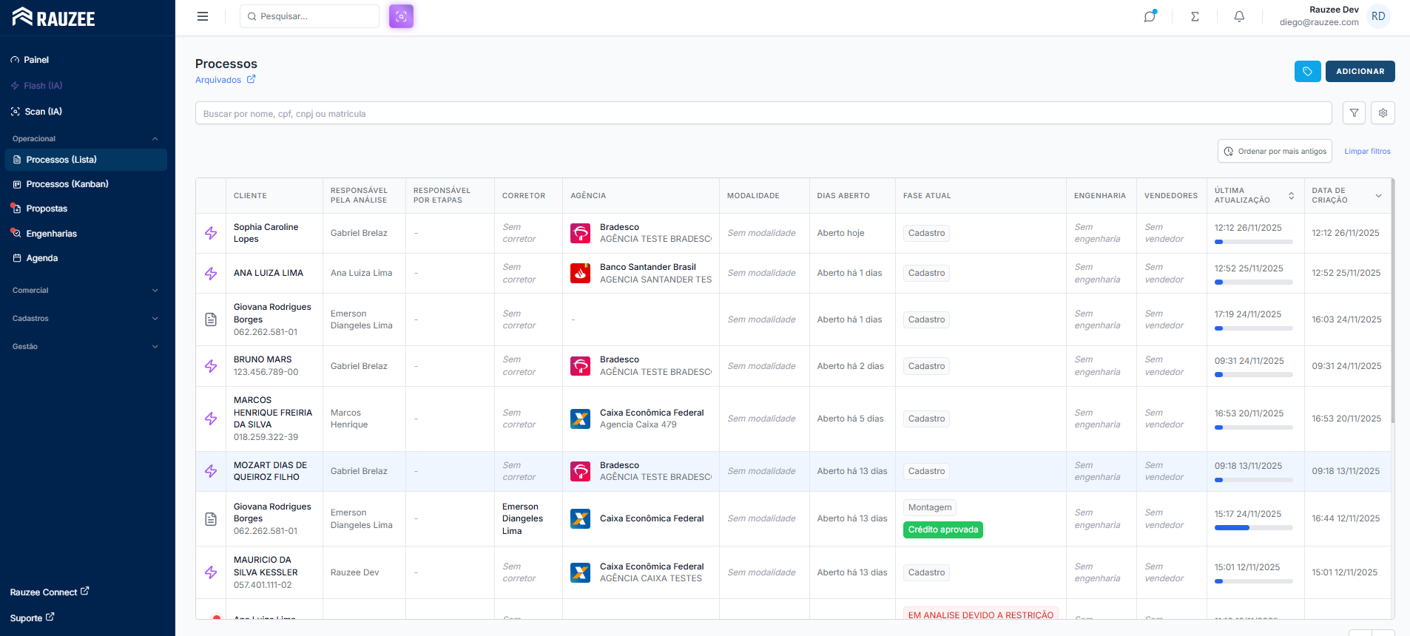The height and width of the screenshot is (636, 1410).
Task: Sort by Última Atualização column
Action: [1291, 196]
